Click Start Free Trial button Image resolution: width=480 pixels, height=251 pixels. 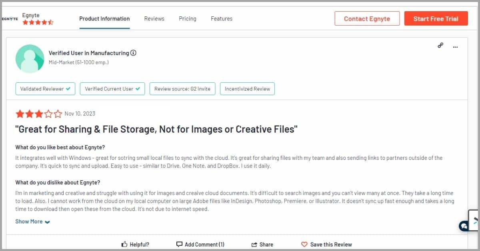(436, 18)
